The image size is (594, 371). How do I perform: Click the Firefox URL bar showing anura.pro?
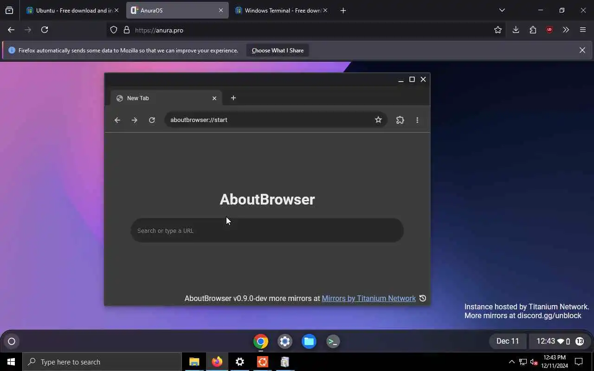tap(306, 30)
